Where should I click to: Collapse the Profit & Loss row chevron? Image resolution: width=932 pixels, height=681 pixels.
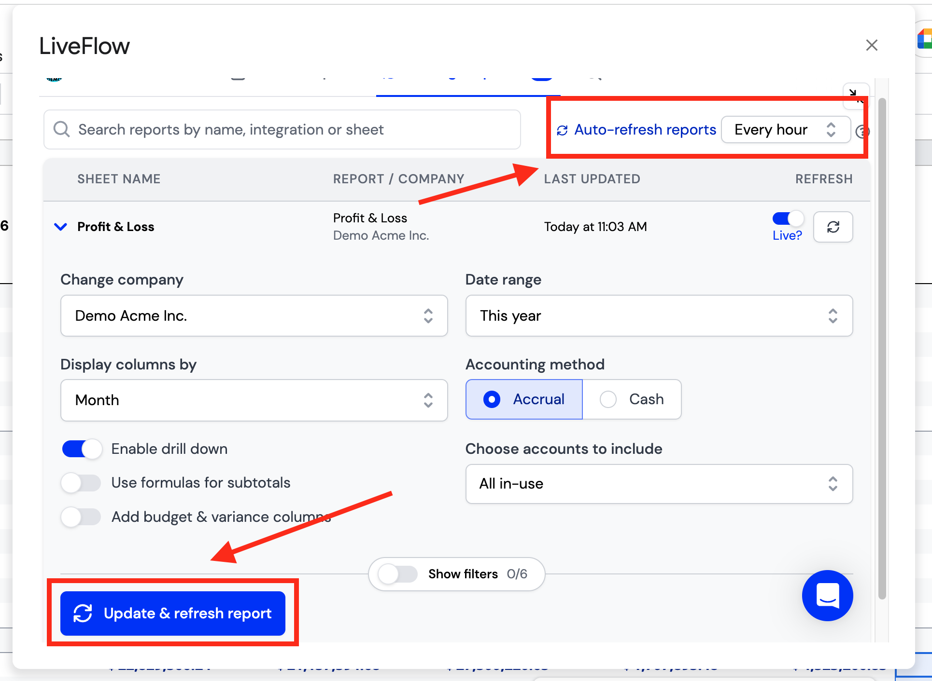(60, 227)
